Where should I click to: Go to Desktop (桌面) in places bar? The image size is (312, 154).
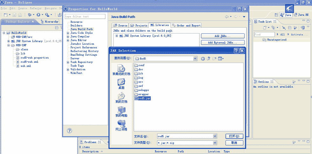(121, 83)
